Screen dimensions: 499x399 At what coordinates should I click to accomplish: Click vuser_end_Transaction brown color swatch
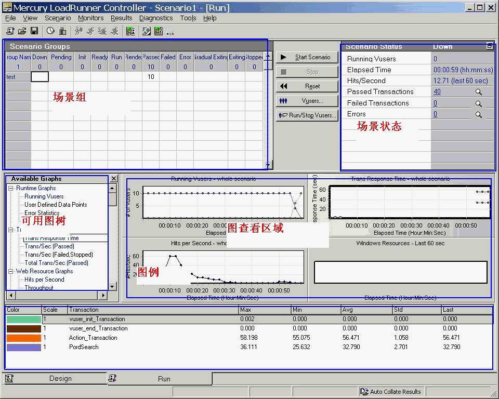24,328
